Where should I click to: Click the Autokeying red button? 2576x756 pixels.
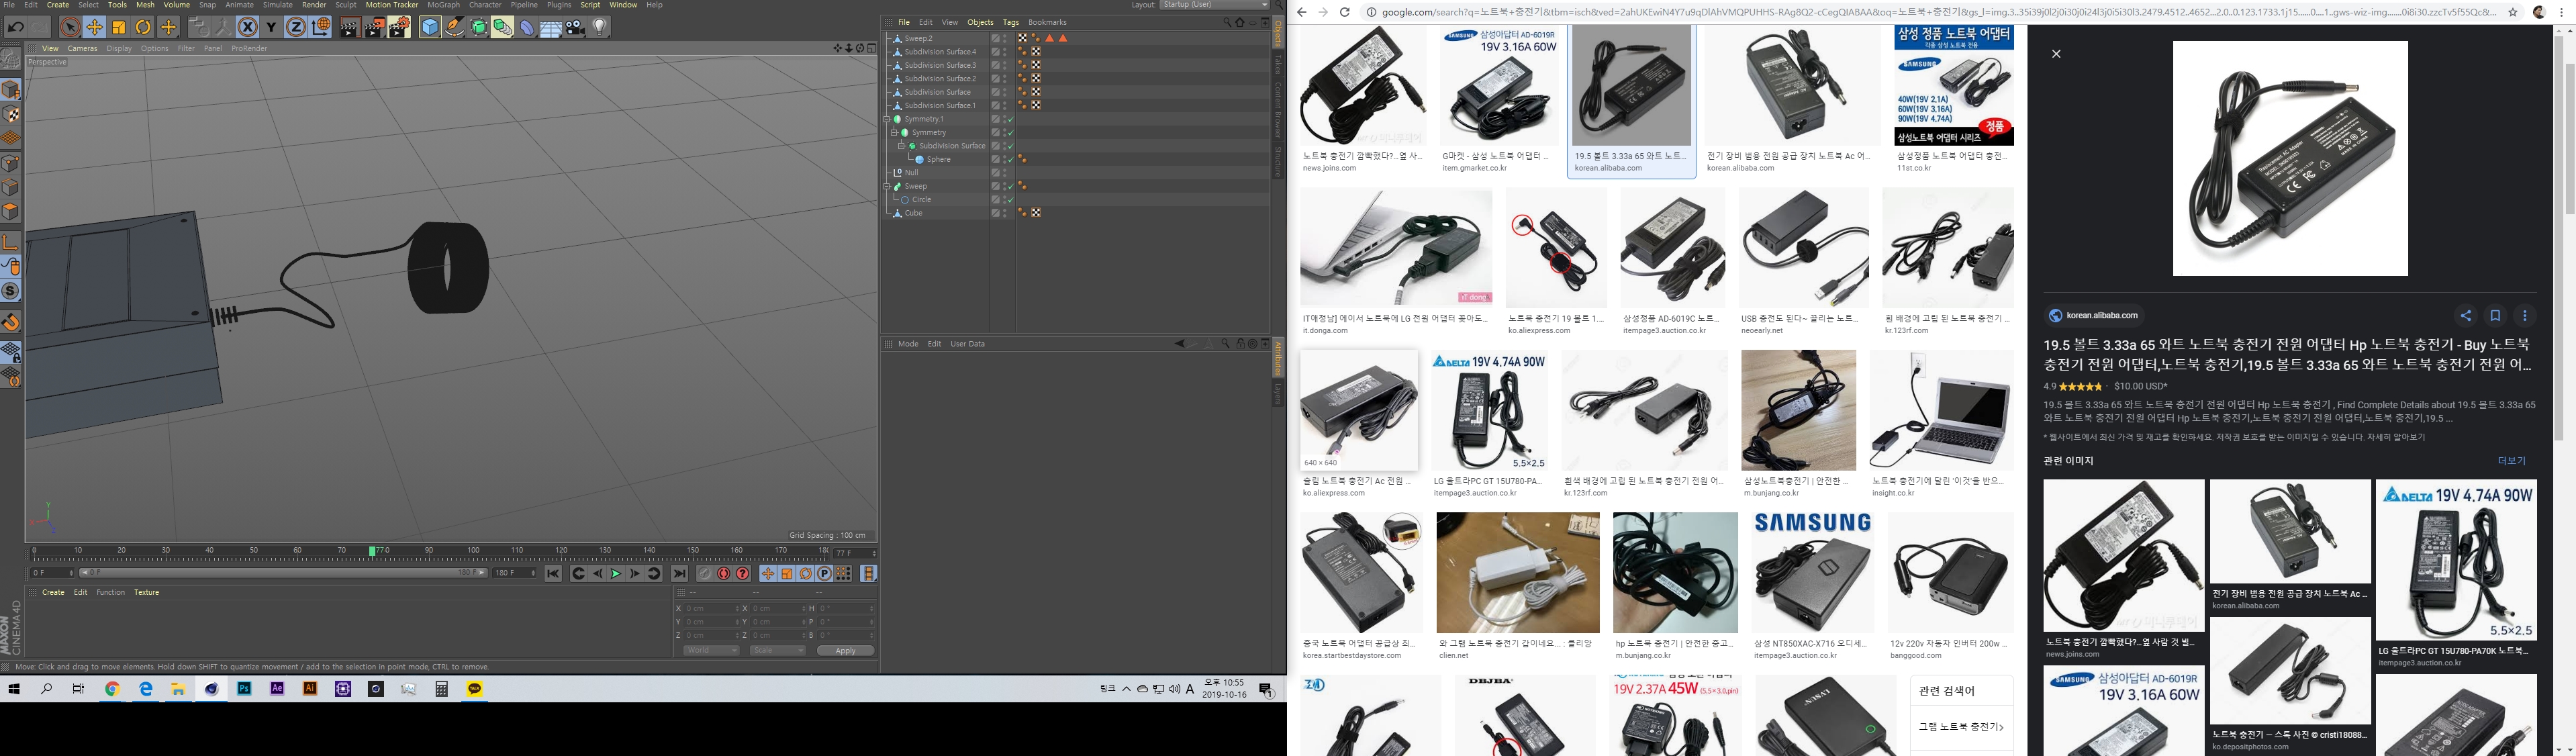tap(724, 573)
